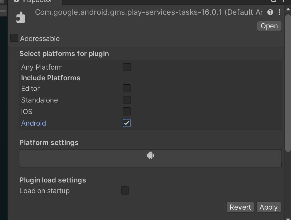This screenshot has width=291, height=220.
Task: Enable the Editor platform checkbox
Action: click(126, 88)
